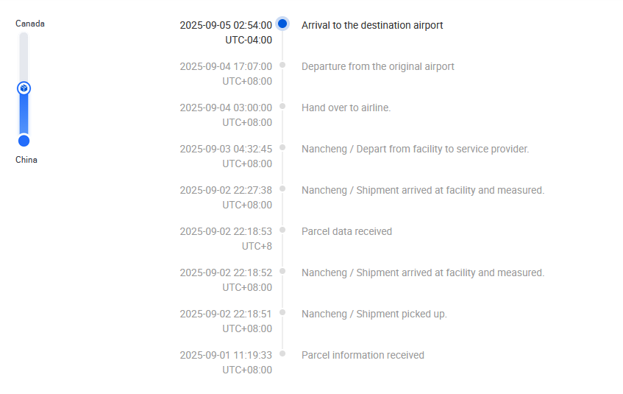Click the blue origin dot above China

click(24, 141)
